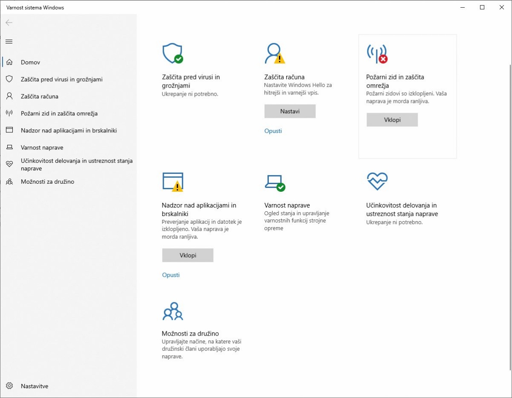
Task: Click the Požarni zid in zaščita omrežja tile title
Action: [x=395, y=82]
